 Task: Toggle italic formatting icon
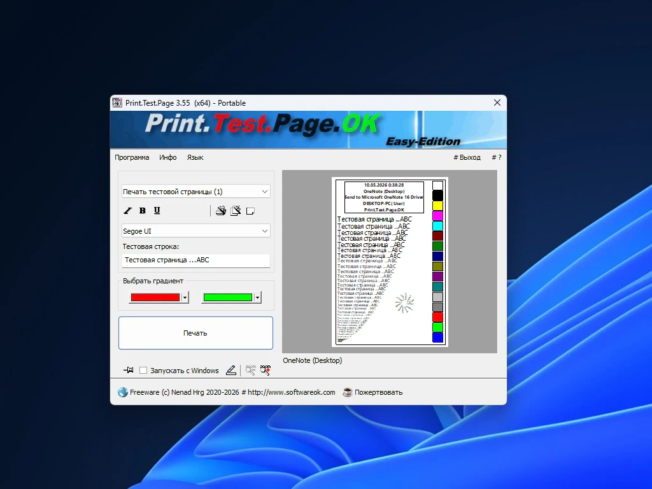click(x=127, y=211)
